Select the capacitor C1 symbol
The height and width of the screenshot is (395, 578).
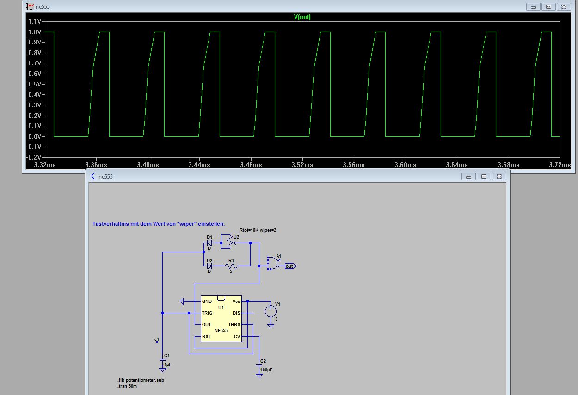tap(162, 358)
